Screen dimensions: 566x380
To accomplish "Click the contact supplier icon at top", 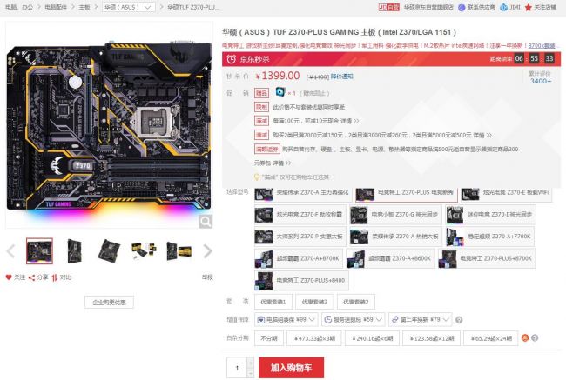I will pos(462,7).
